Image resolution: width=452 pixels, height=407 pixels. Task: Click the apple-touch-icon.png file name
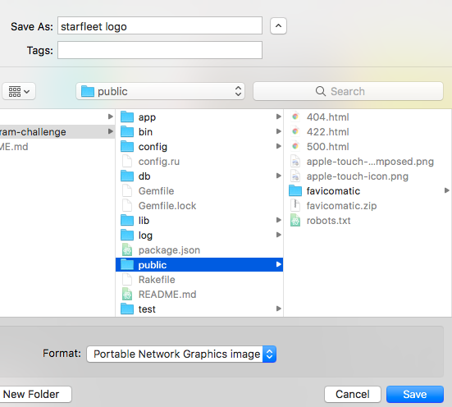click(x=358, y=176)
